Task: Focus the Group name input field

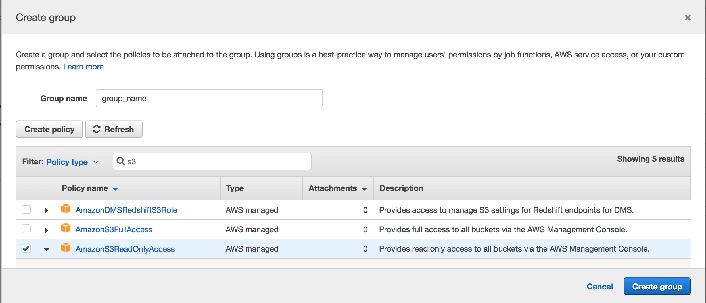Action: pyautogui.click(x=209, y=98)
